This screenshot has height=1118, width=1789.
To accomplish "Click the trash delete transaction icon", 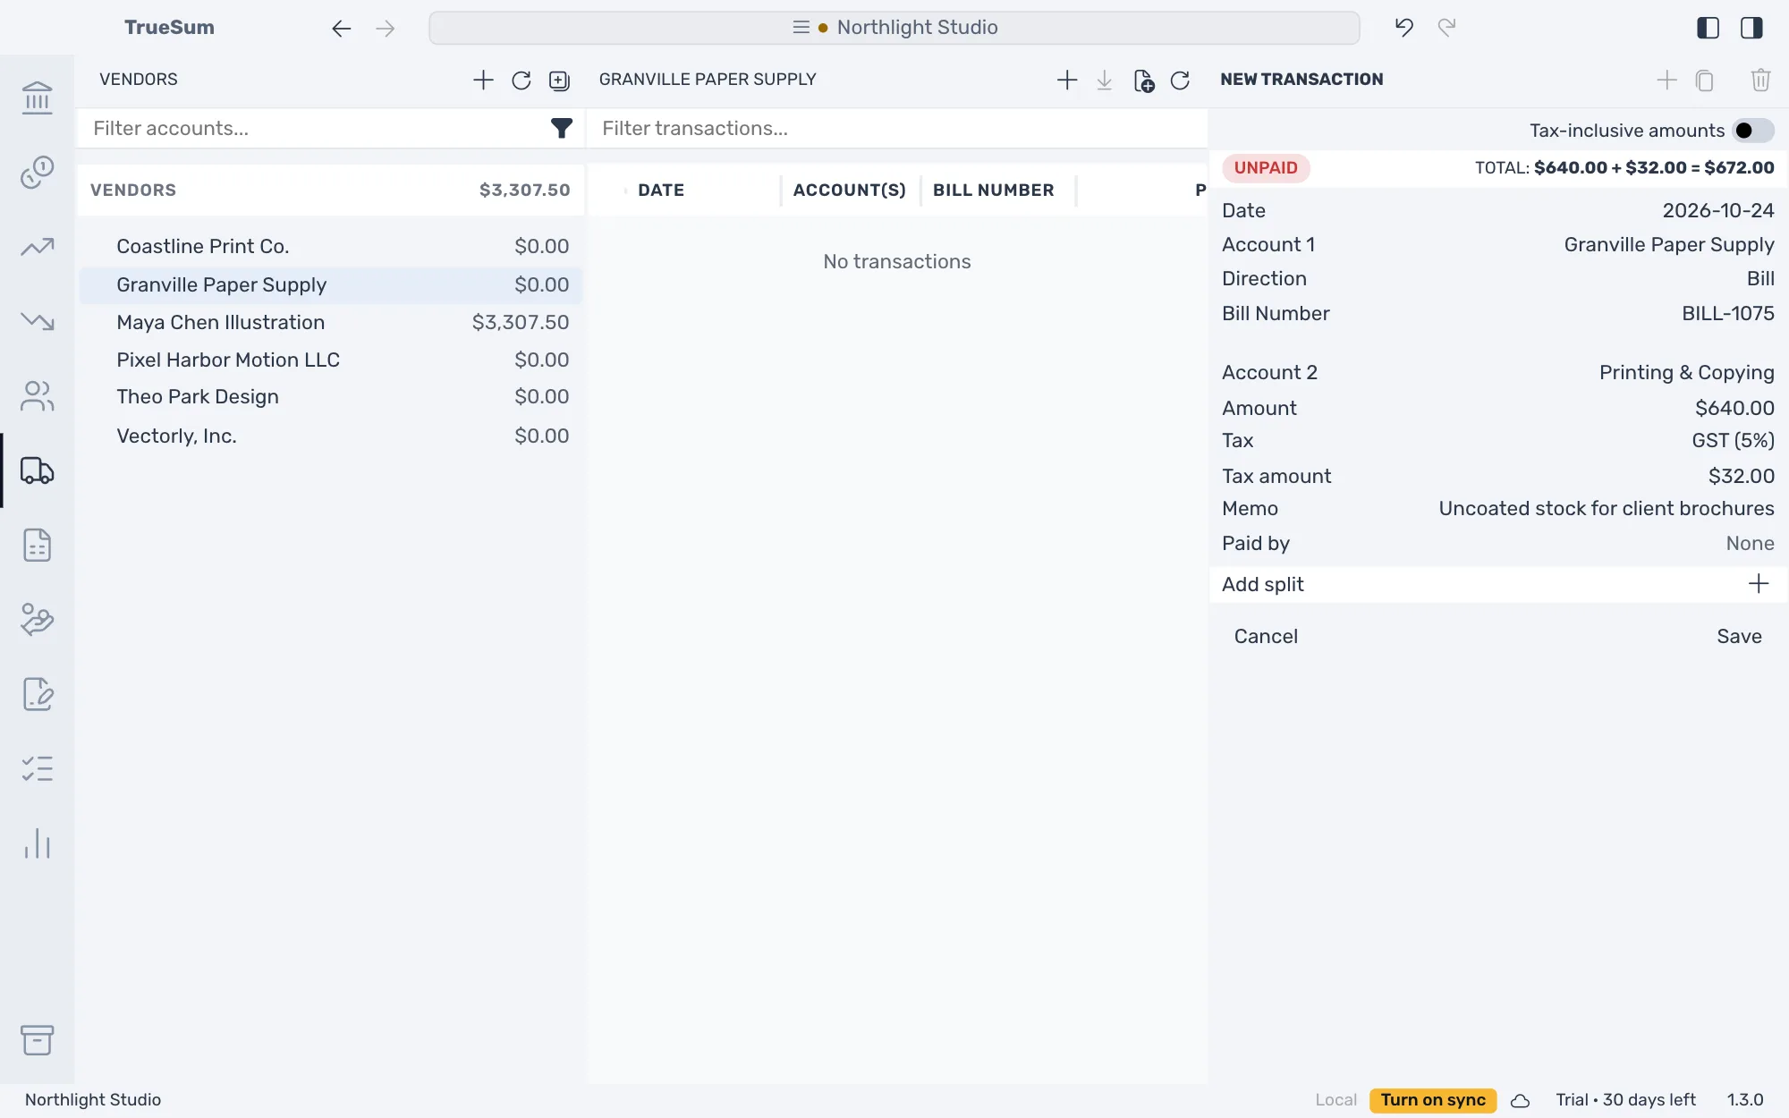I will point(1760,80).
